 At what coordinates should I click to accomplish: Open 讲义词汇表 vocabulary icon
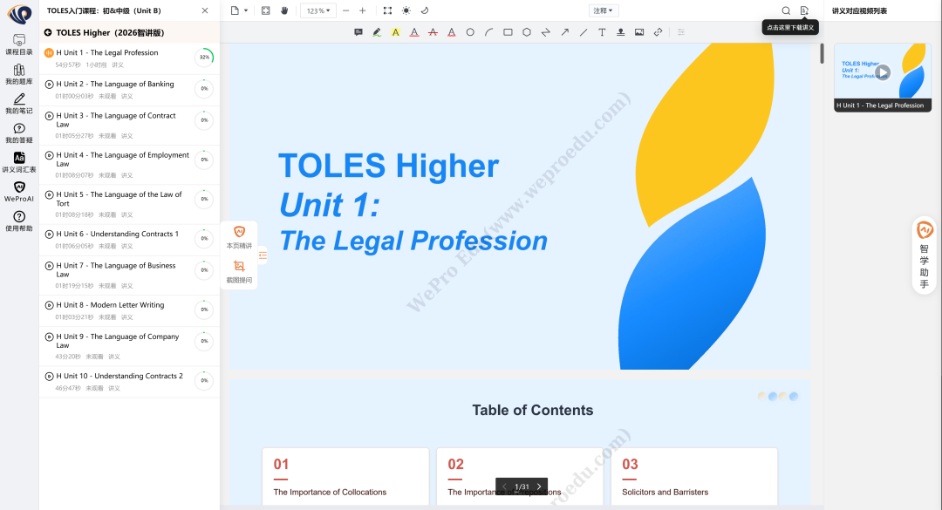[x=18, y=163]
